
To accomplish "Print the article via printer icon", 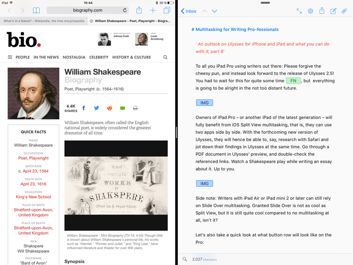I will click(x=135, y=108).
